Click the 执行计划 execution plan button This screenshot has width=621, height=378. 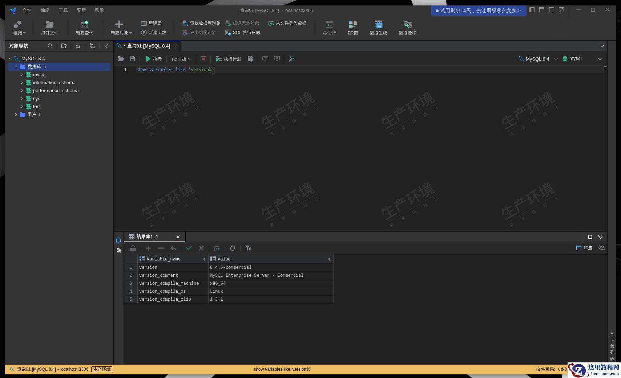coord(229,59)
